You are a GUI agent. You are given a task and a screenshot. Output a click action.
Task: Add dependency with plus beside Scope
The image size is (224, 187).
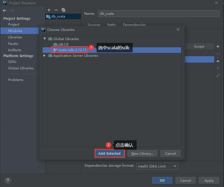coord(218,46)
